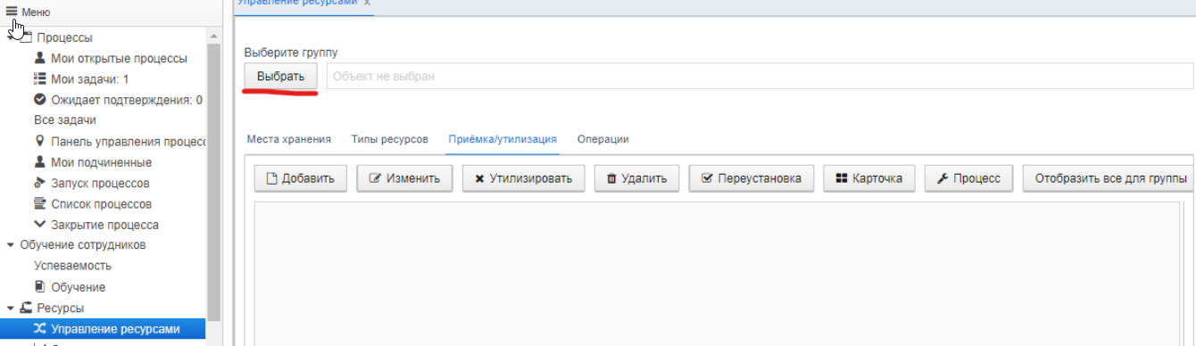Click the icon beside Запуск процессов
This screenshot has height=346, width=1196.
coord(39,184)
